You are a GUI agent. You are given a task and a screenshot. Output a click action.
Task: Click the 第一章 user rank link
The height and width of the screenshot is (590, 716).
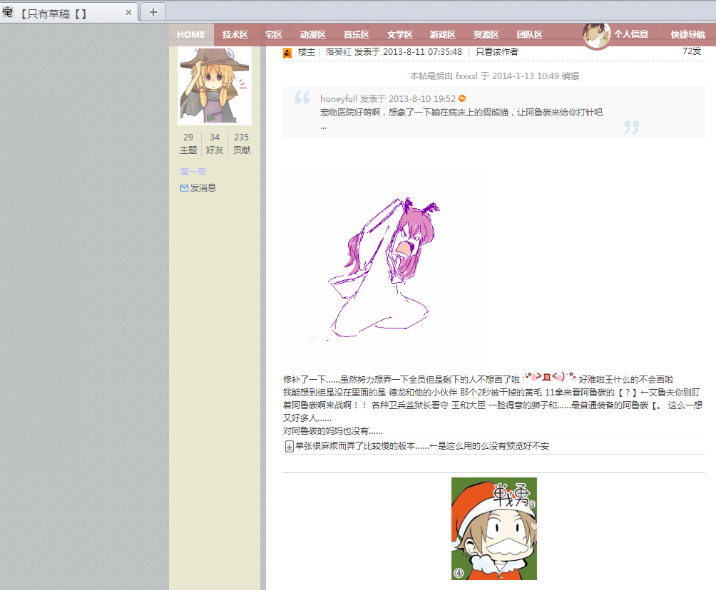193,172
